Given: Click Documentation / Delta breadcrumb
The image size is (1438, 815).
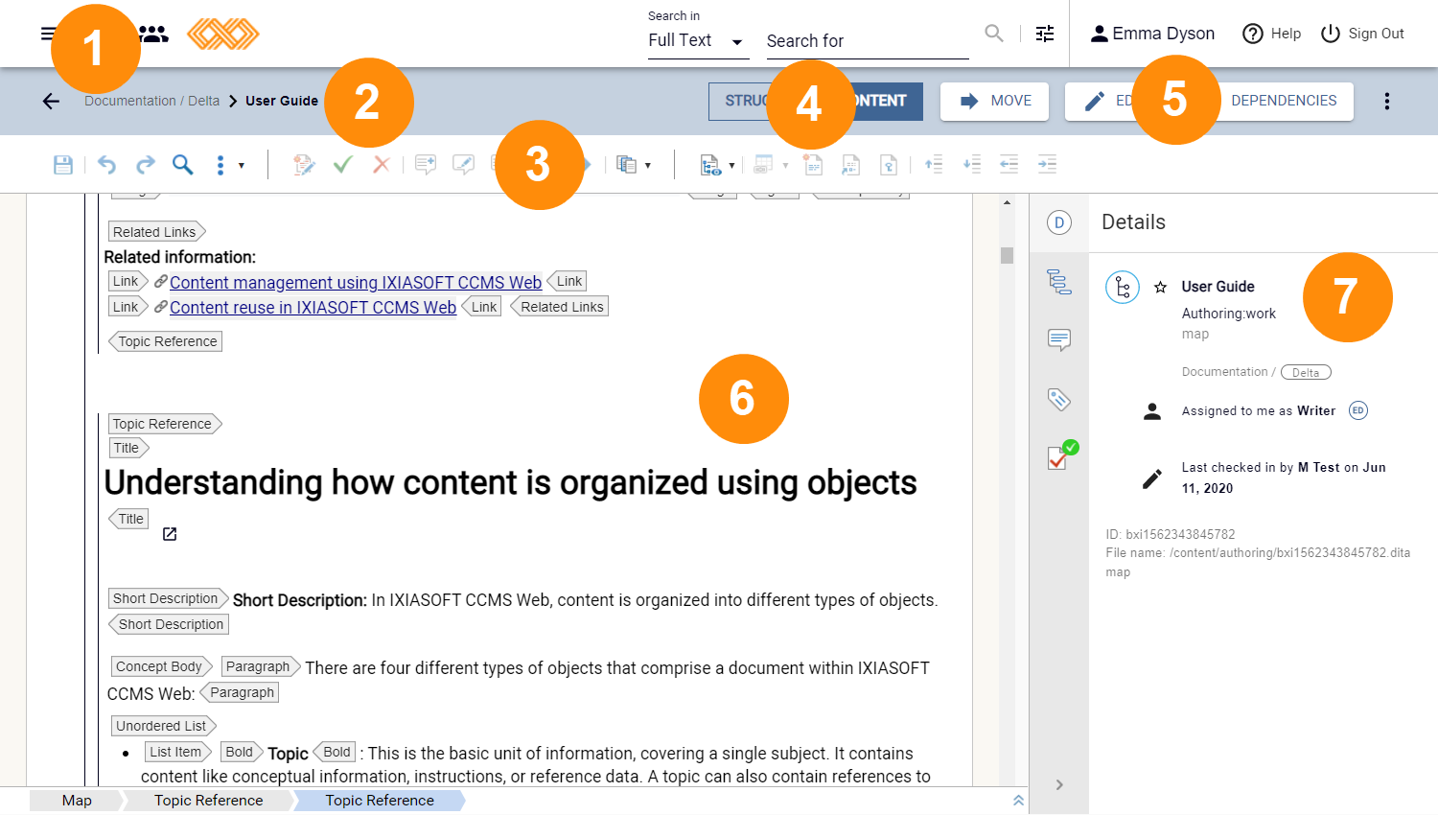Looking at the screenshot, I should 151,101.
